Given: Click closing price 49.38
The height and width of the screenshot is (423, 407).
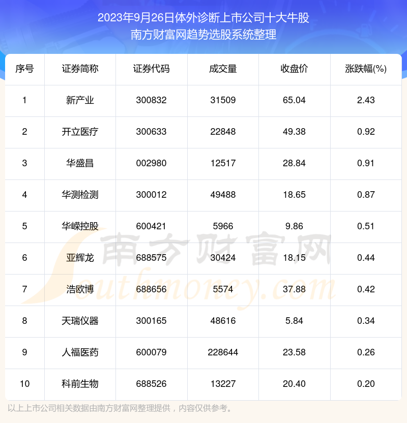Looking at the screenshot, I should click(x=294, y=132).
